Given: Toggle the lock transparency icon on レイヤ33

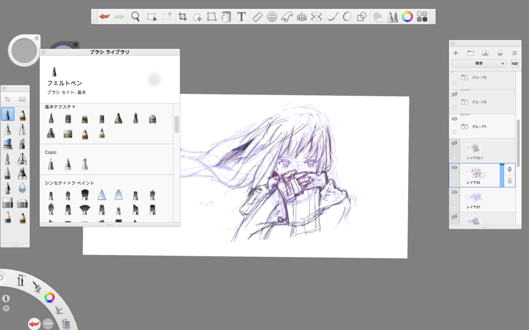Looking at the screenshot, I should click(510, 181).
